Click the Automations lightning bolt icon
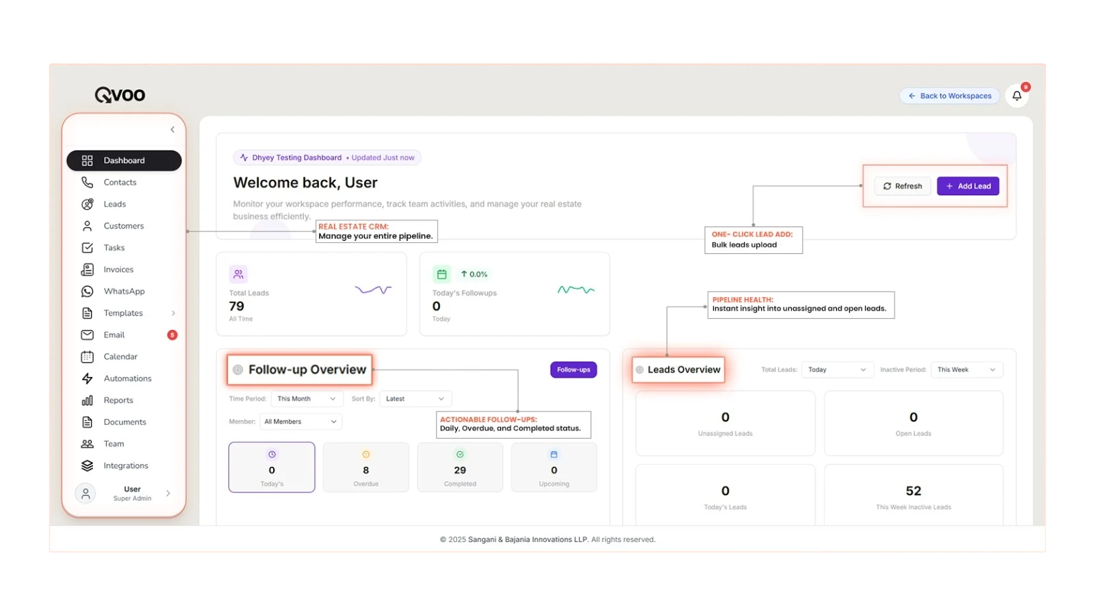 (x=87, y=378)
